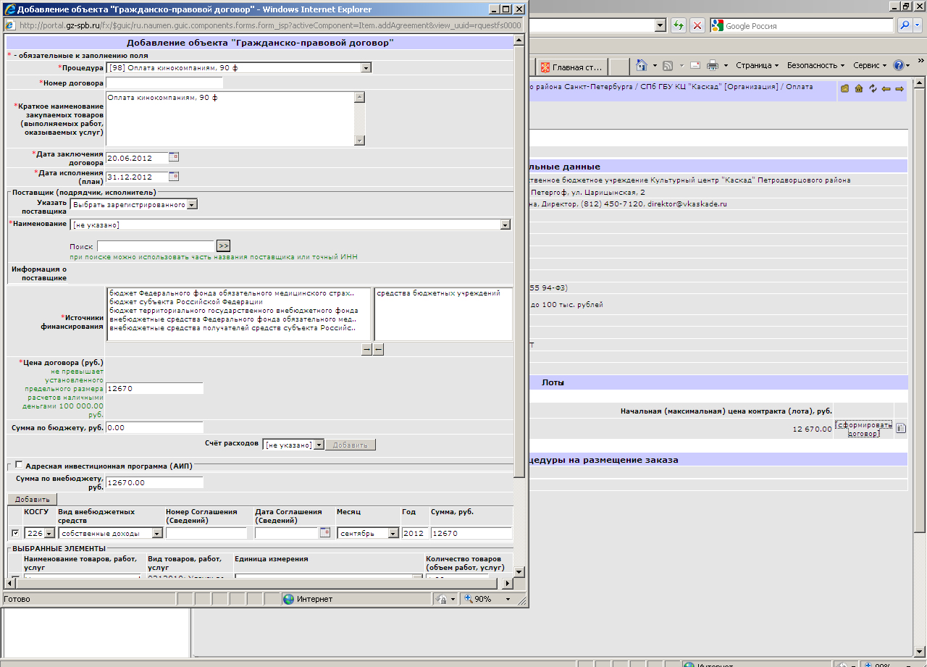Click Цена договора field with 12670
This screenshot has width=927, height=667.
coord(154,388)
